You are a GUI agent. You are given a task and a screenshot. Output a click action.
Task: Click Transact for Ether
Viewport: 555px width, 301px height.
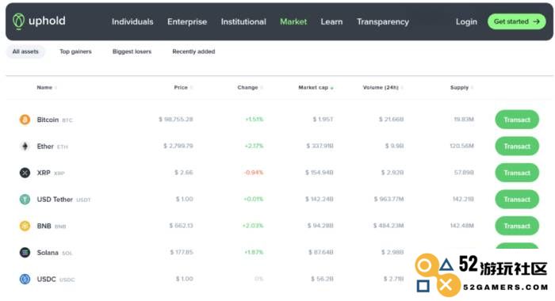(x=517, y=146)
